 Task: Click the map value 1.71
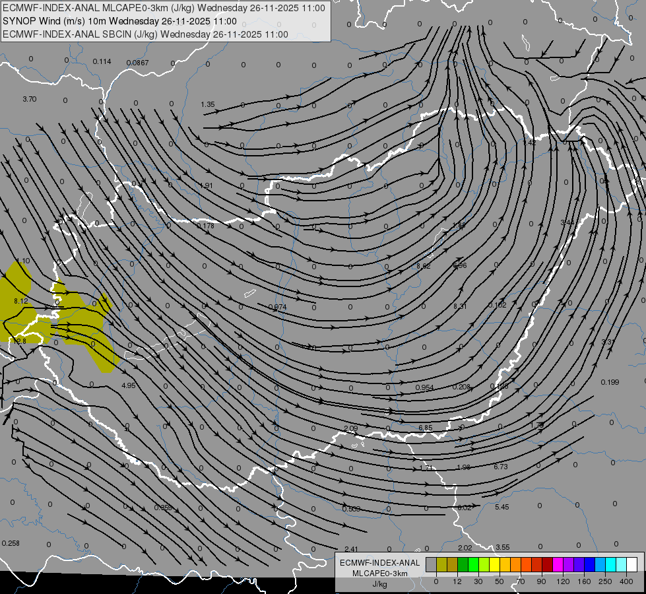pyautogui.click(x=426, y=468)
